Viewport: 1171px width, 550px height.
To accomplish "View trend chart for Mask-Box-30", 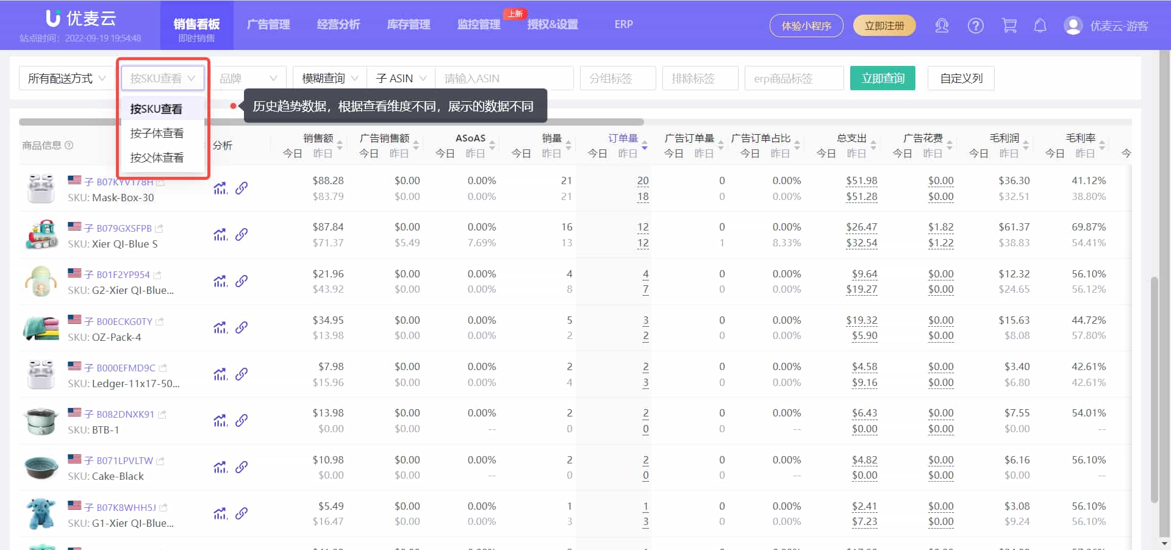I will pos(220,188).
